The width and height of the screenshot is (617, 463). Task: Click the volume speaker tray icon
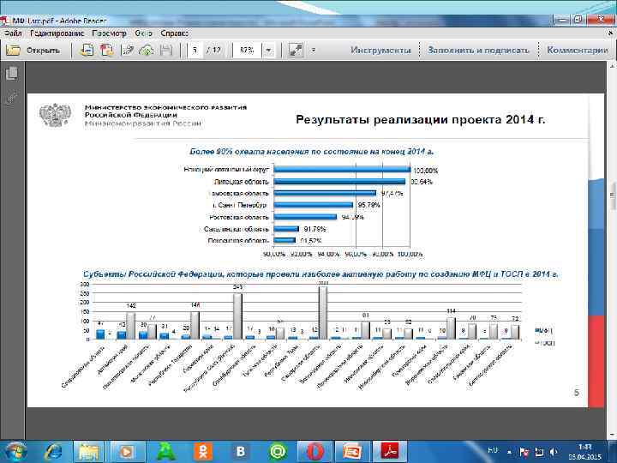point(554,452)
